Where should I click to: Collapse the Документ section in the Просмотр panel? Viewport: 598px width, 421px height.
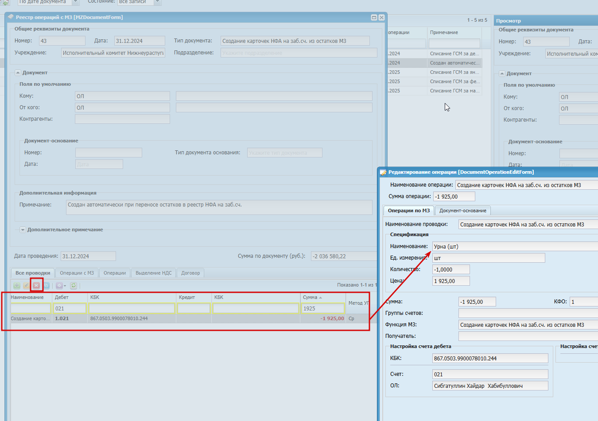[x=502, y=73]
